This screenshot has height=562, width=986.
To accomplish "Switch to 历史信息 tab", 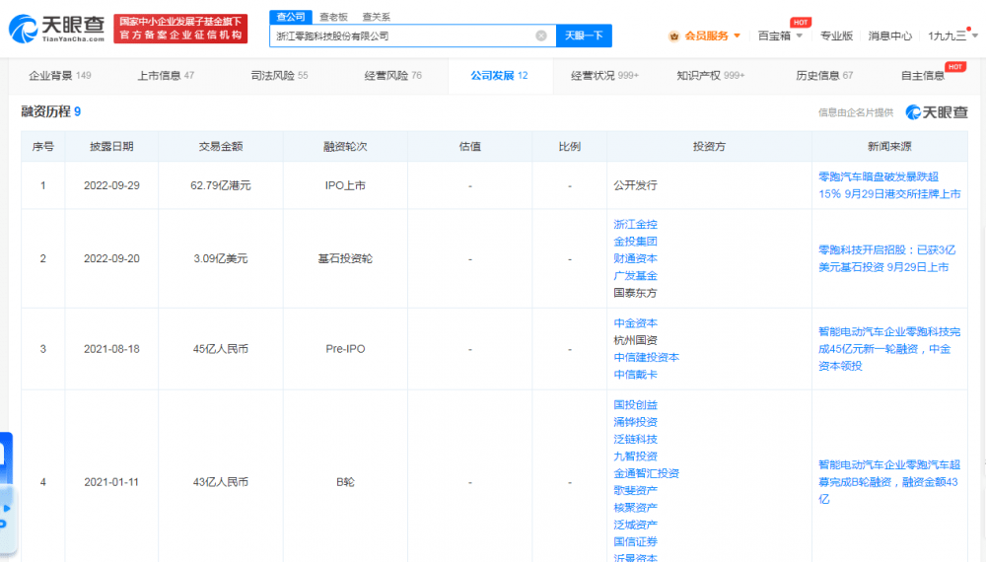I will click(x=824, y=76).
